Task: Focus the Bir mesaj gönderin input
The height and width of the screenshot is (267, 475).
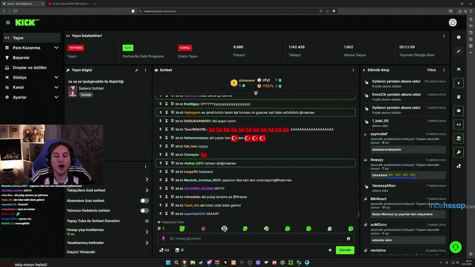Action: click(256, 238)
